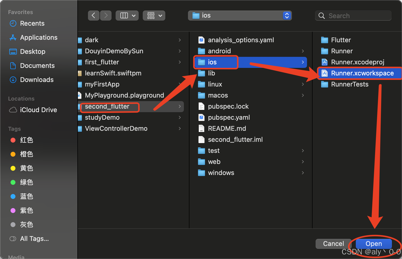The image size is (402, 259).
Task: Click the second_flutter.iml file icon
Action: [x=201, y=140]
